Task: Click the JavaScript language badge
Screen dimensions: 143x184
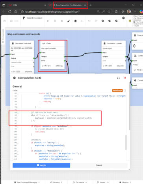Action: (117, 91)
